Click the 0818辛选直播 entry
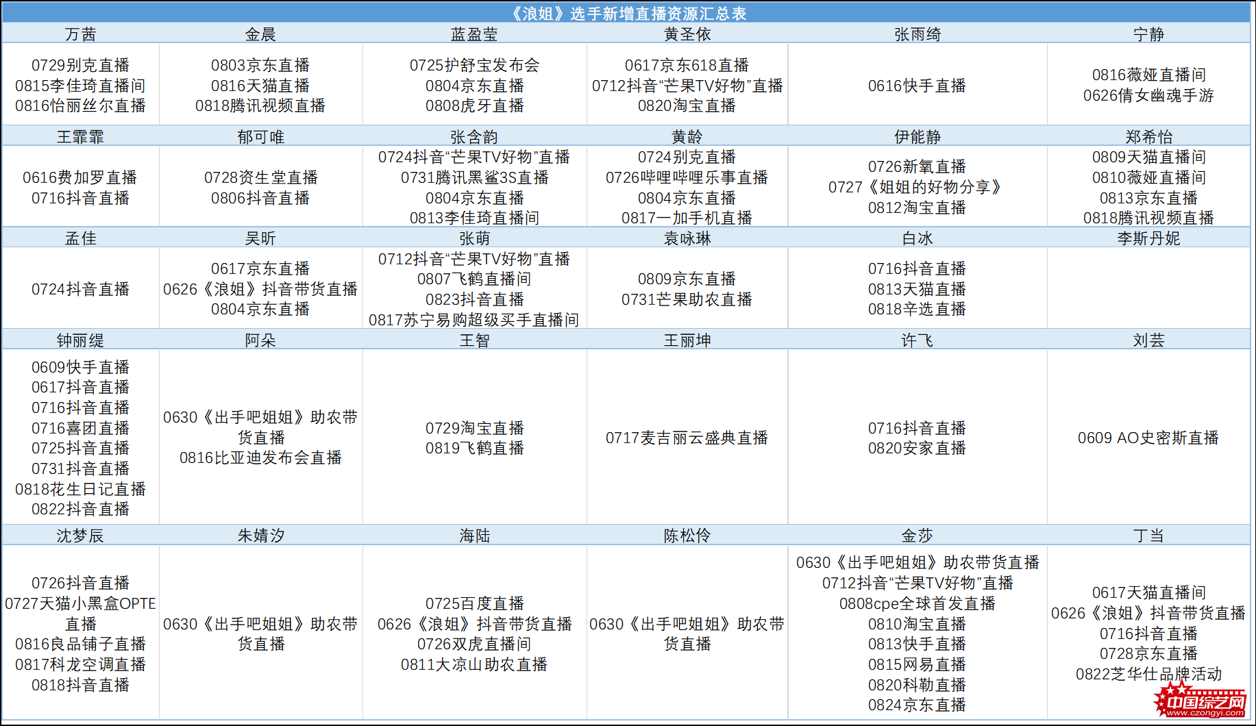Screen dimensions: 1256x726 918,309
